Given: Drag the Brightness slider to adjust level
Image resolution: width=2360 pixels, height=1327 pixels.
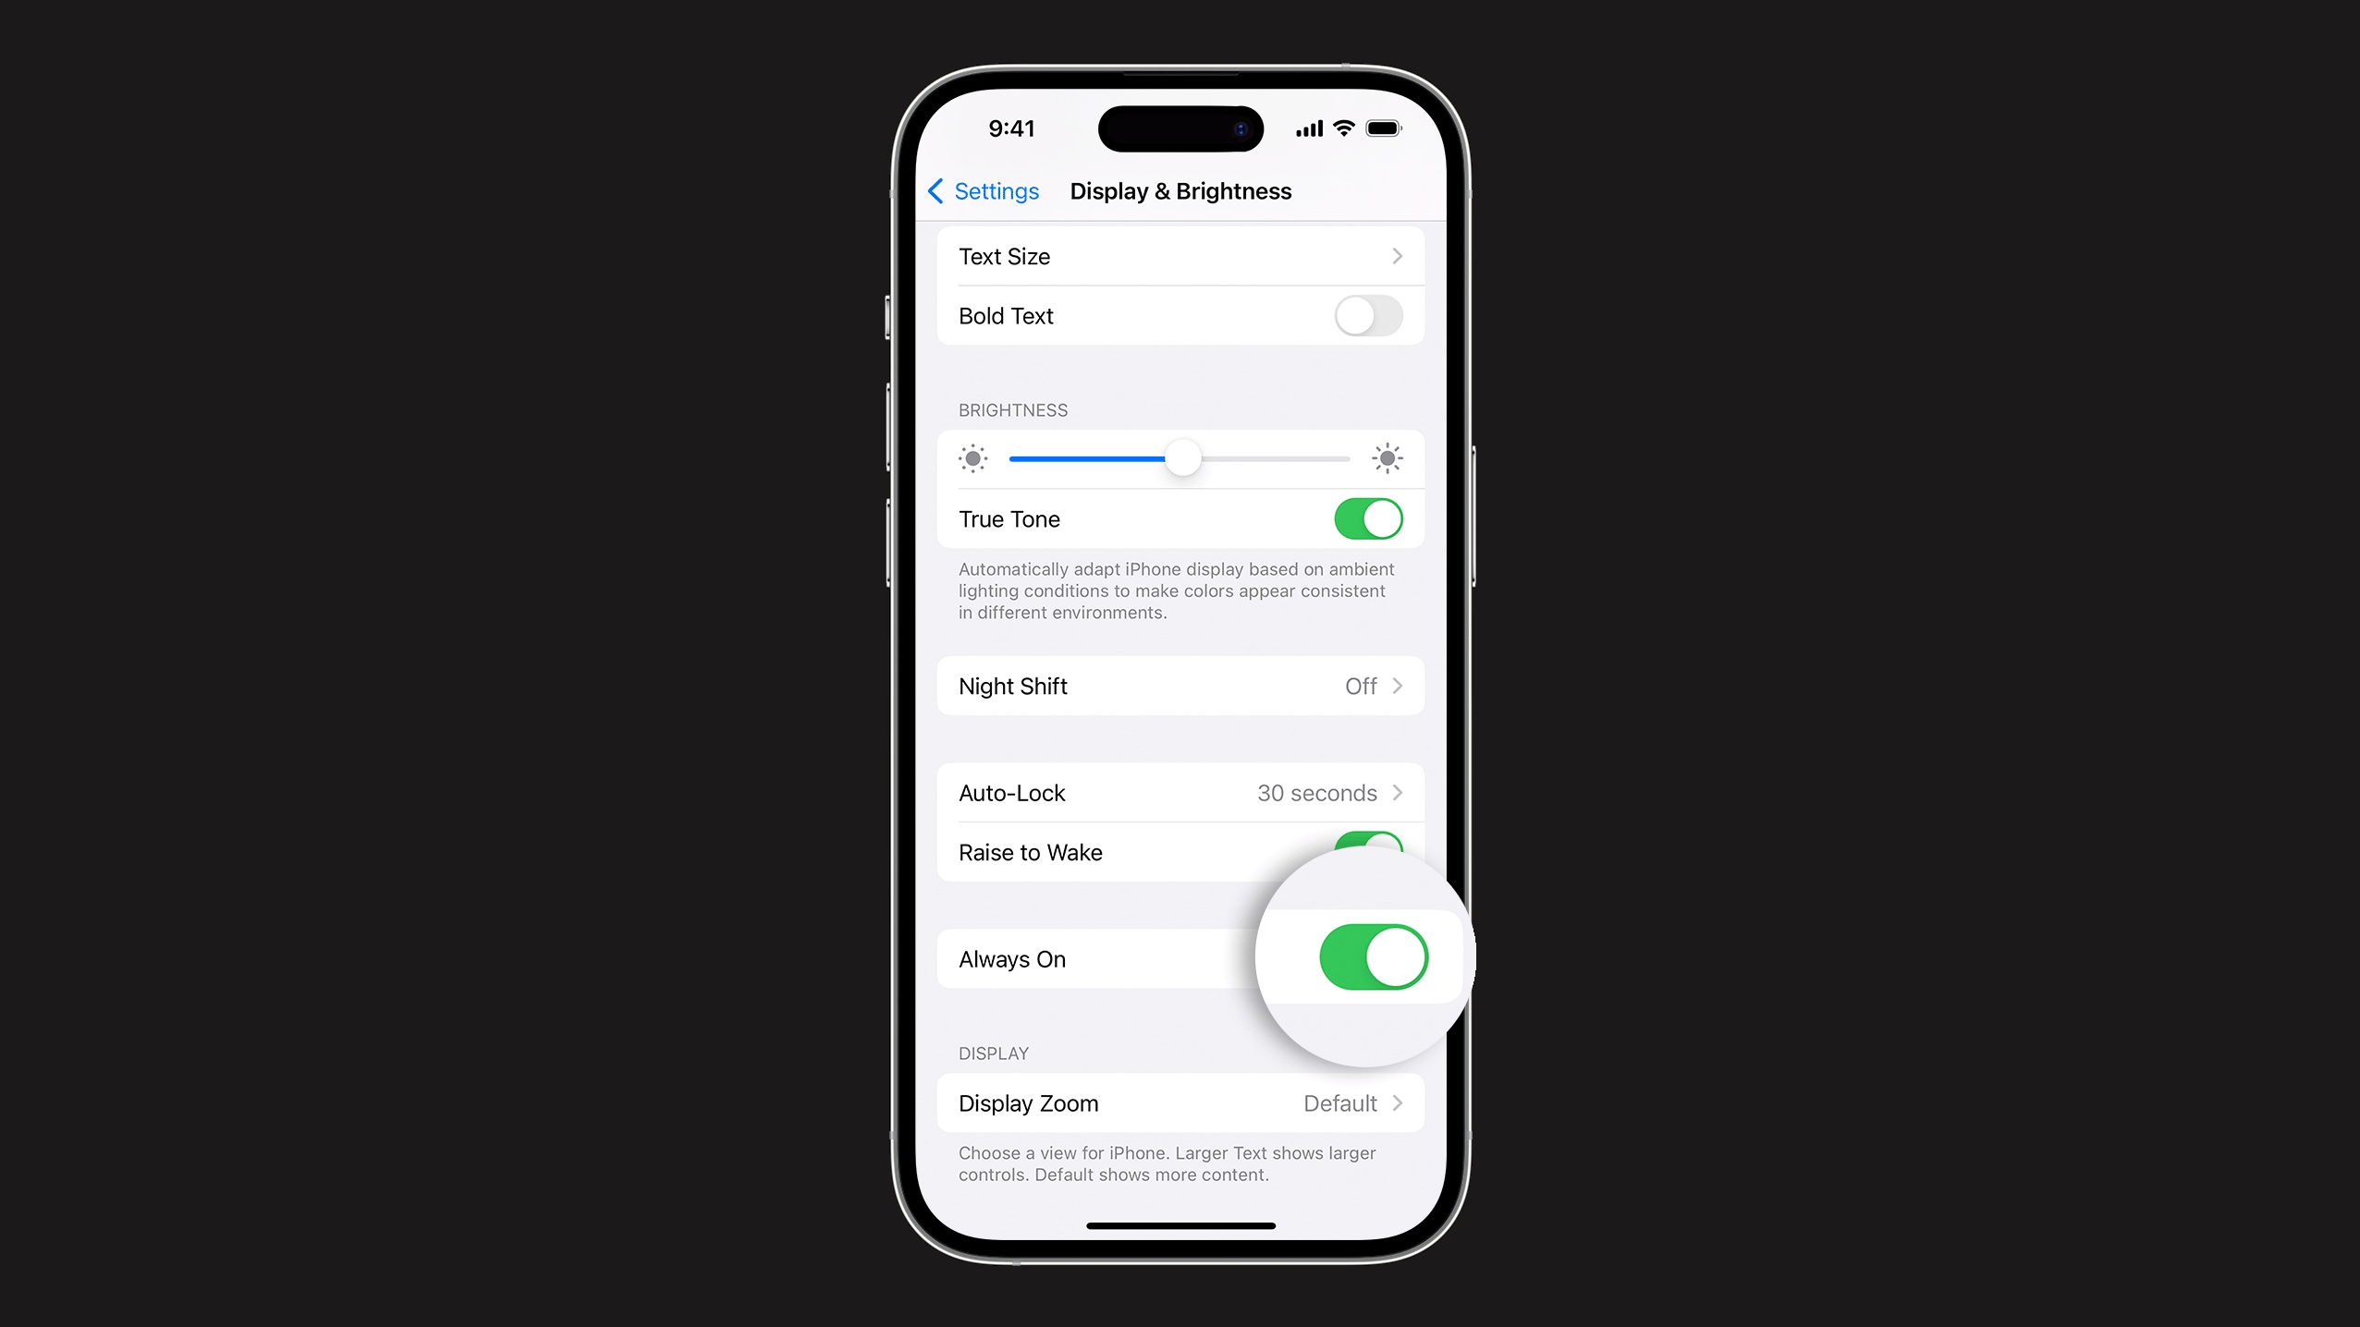Looking at the screenshot, I should tap(1180, 458).
